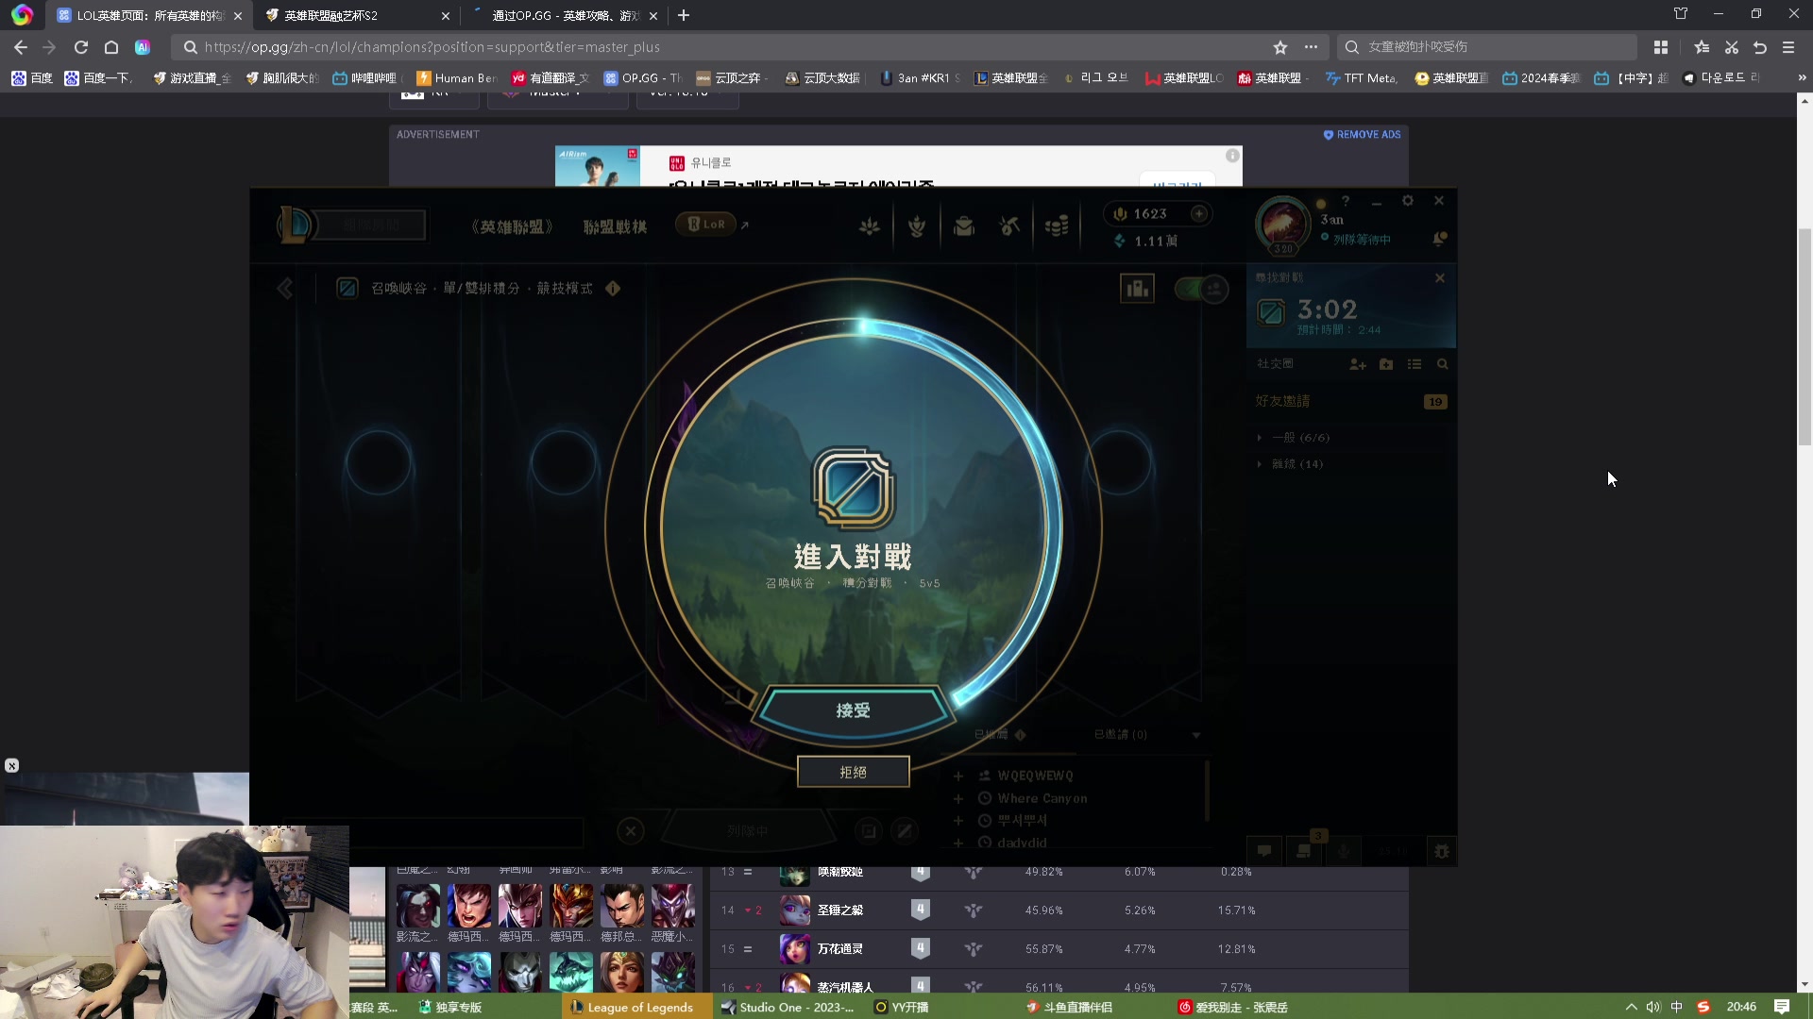The width and height of the screenshot is (1813, 1019).
Task: Open the podium position-select icon in lobby
Action: pos(1137,289)
